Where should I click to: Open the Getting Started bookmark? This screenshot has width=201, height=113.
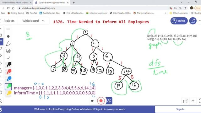(16, 13)
